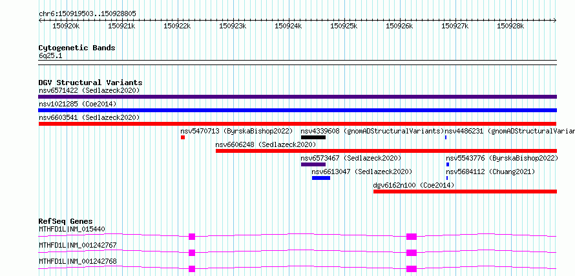This screenshot has height=276, width=575.
Task: Click the chr6:150919503..150928805 coordinates text
Action: (87, 14)
